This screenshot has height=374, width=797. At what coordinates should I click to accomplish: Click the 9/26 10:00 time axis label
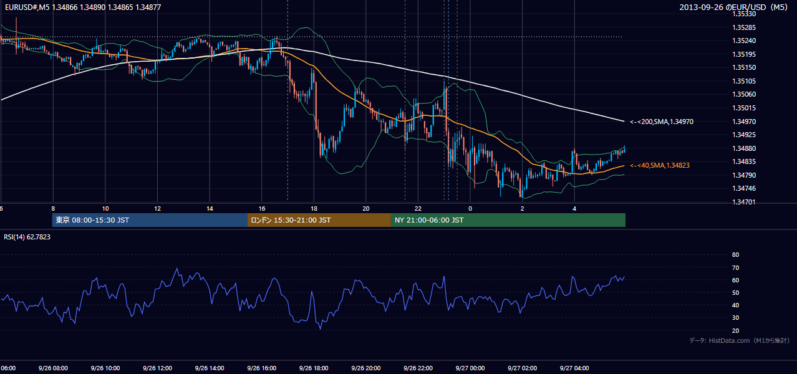point(105,368)
